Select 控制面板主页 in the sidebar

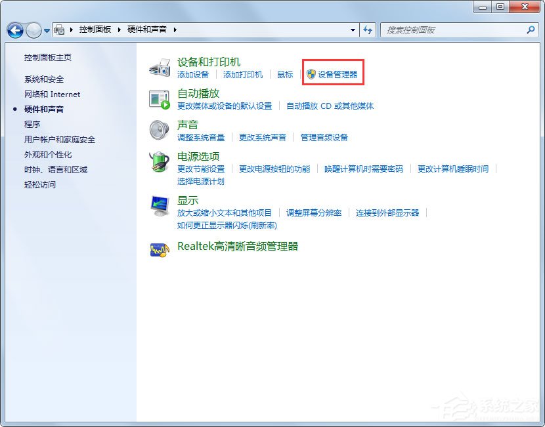(x=49, y=57)
